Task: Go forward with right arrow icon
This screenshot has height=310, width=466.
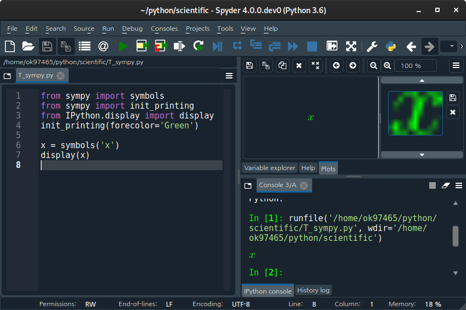Action: 430,47
